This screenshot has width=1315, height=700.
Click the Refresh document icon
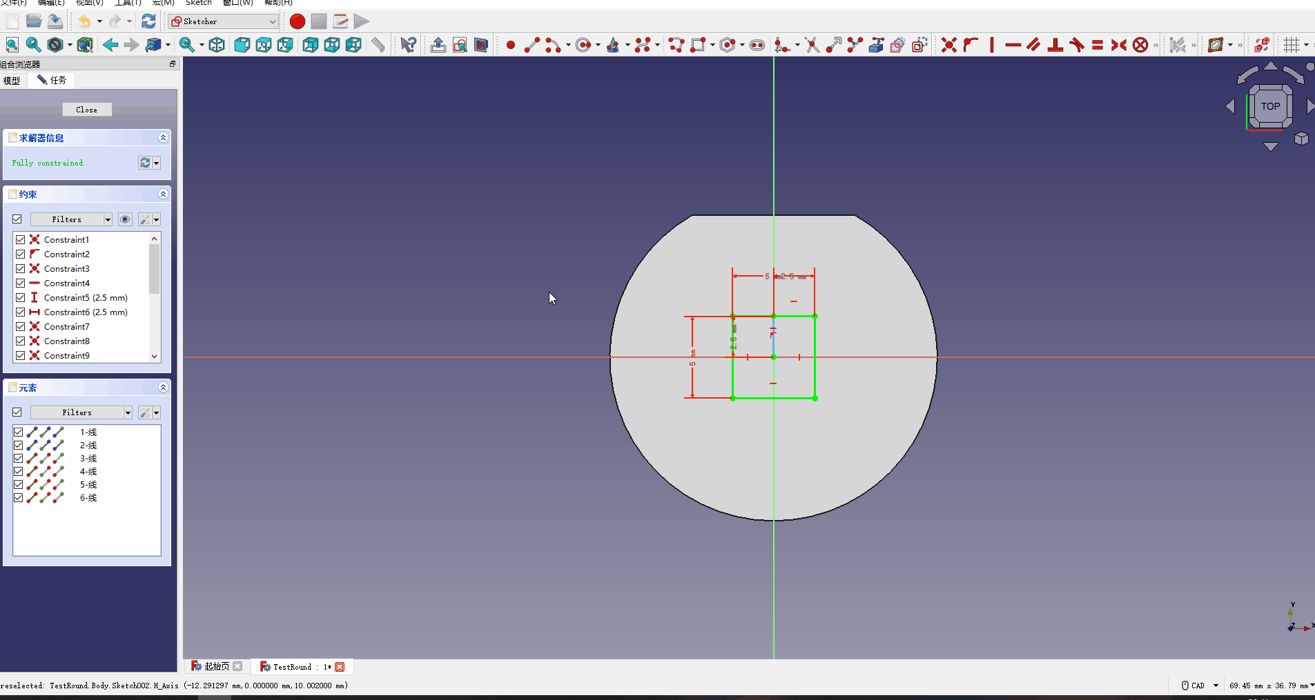pos(148,21)
